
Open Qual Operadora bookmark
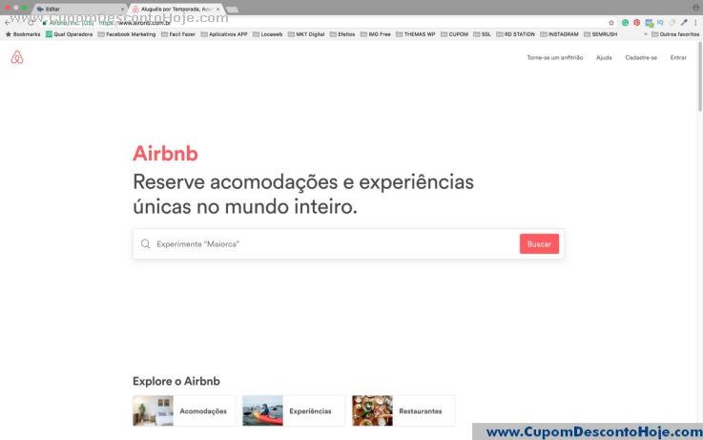(x=69, y=34)
